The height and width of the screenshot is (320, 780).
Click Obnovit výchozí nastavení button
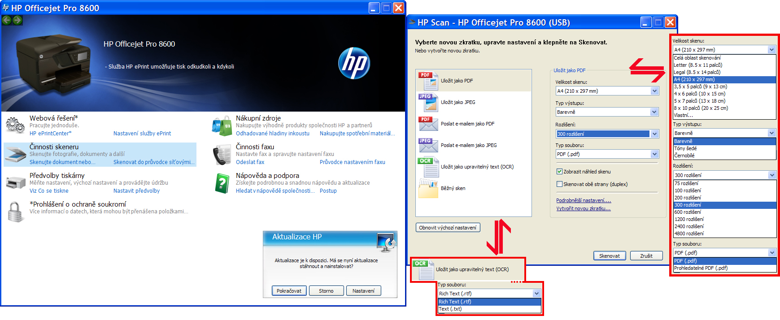[x=448, y=228]
